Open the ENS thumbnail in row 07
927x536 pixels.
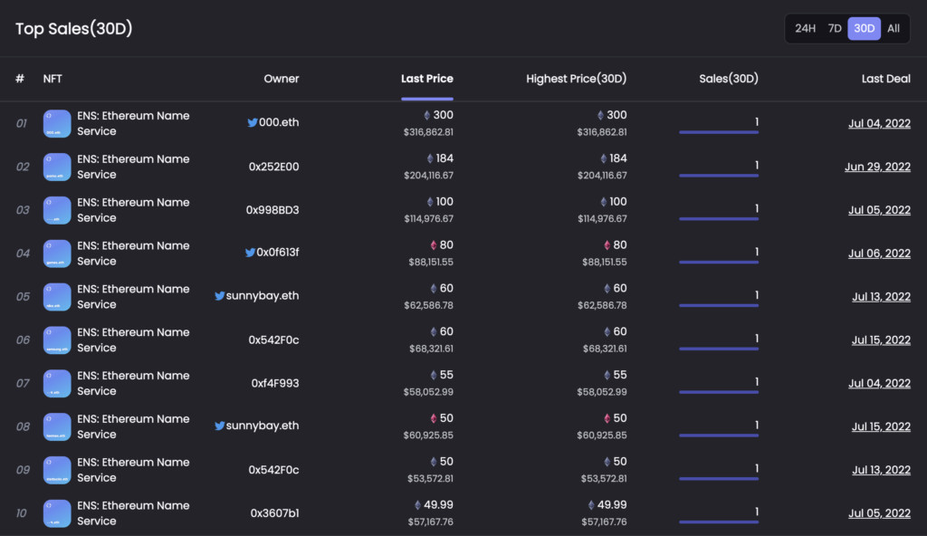click(x=57, y=383)
